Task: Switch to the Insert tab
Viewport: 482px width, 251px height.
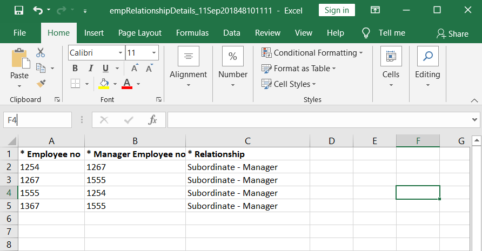Action: [x=94, y=33]
